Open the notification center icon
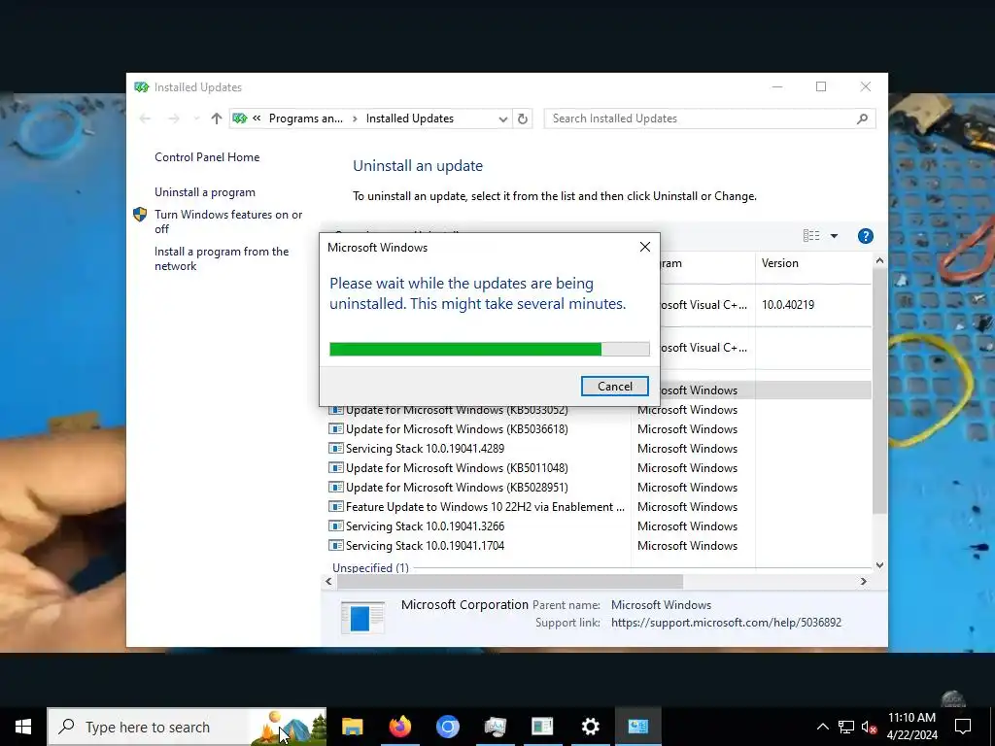The image size is (995, 746). pyautogui.click(x=963, y=727)
